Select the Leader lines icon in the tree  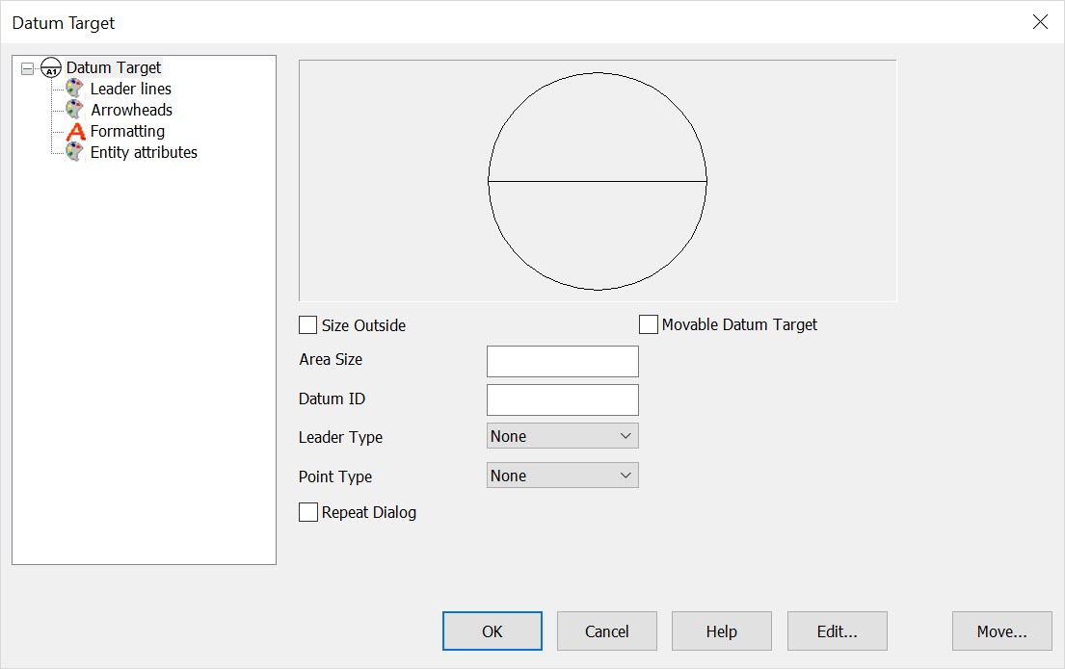pos(74,88)
